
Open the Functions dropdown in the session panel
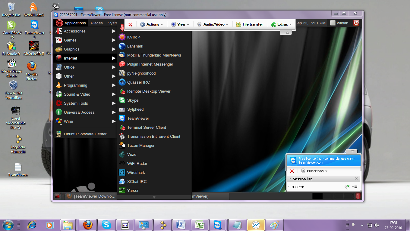[314, 171]
